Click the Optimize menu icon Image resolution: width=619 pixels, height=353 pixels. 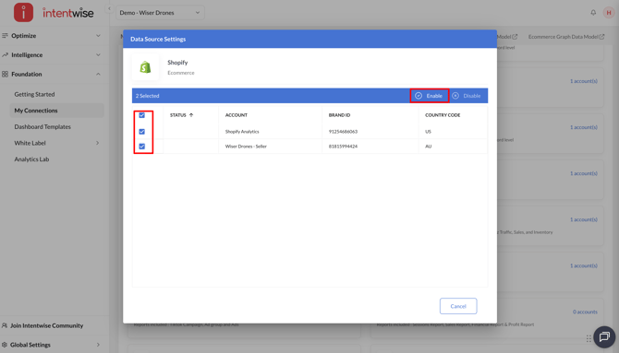(x=5, y=35)
